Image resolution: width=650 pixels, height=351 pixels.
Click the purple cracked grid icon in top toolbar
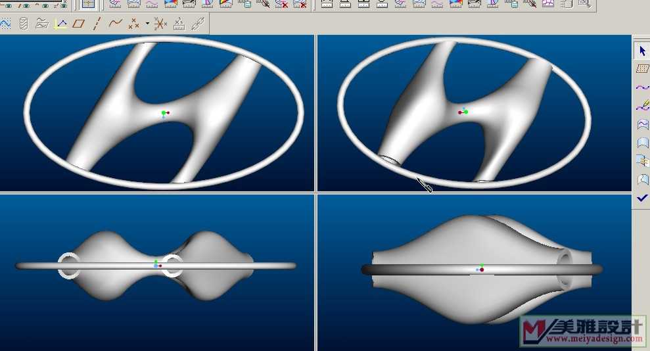coord(548,4)
